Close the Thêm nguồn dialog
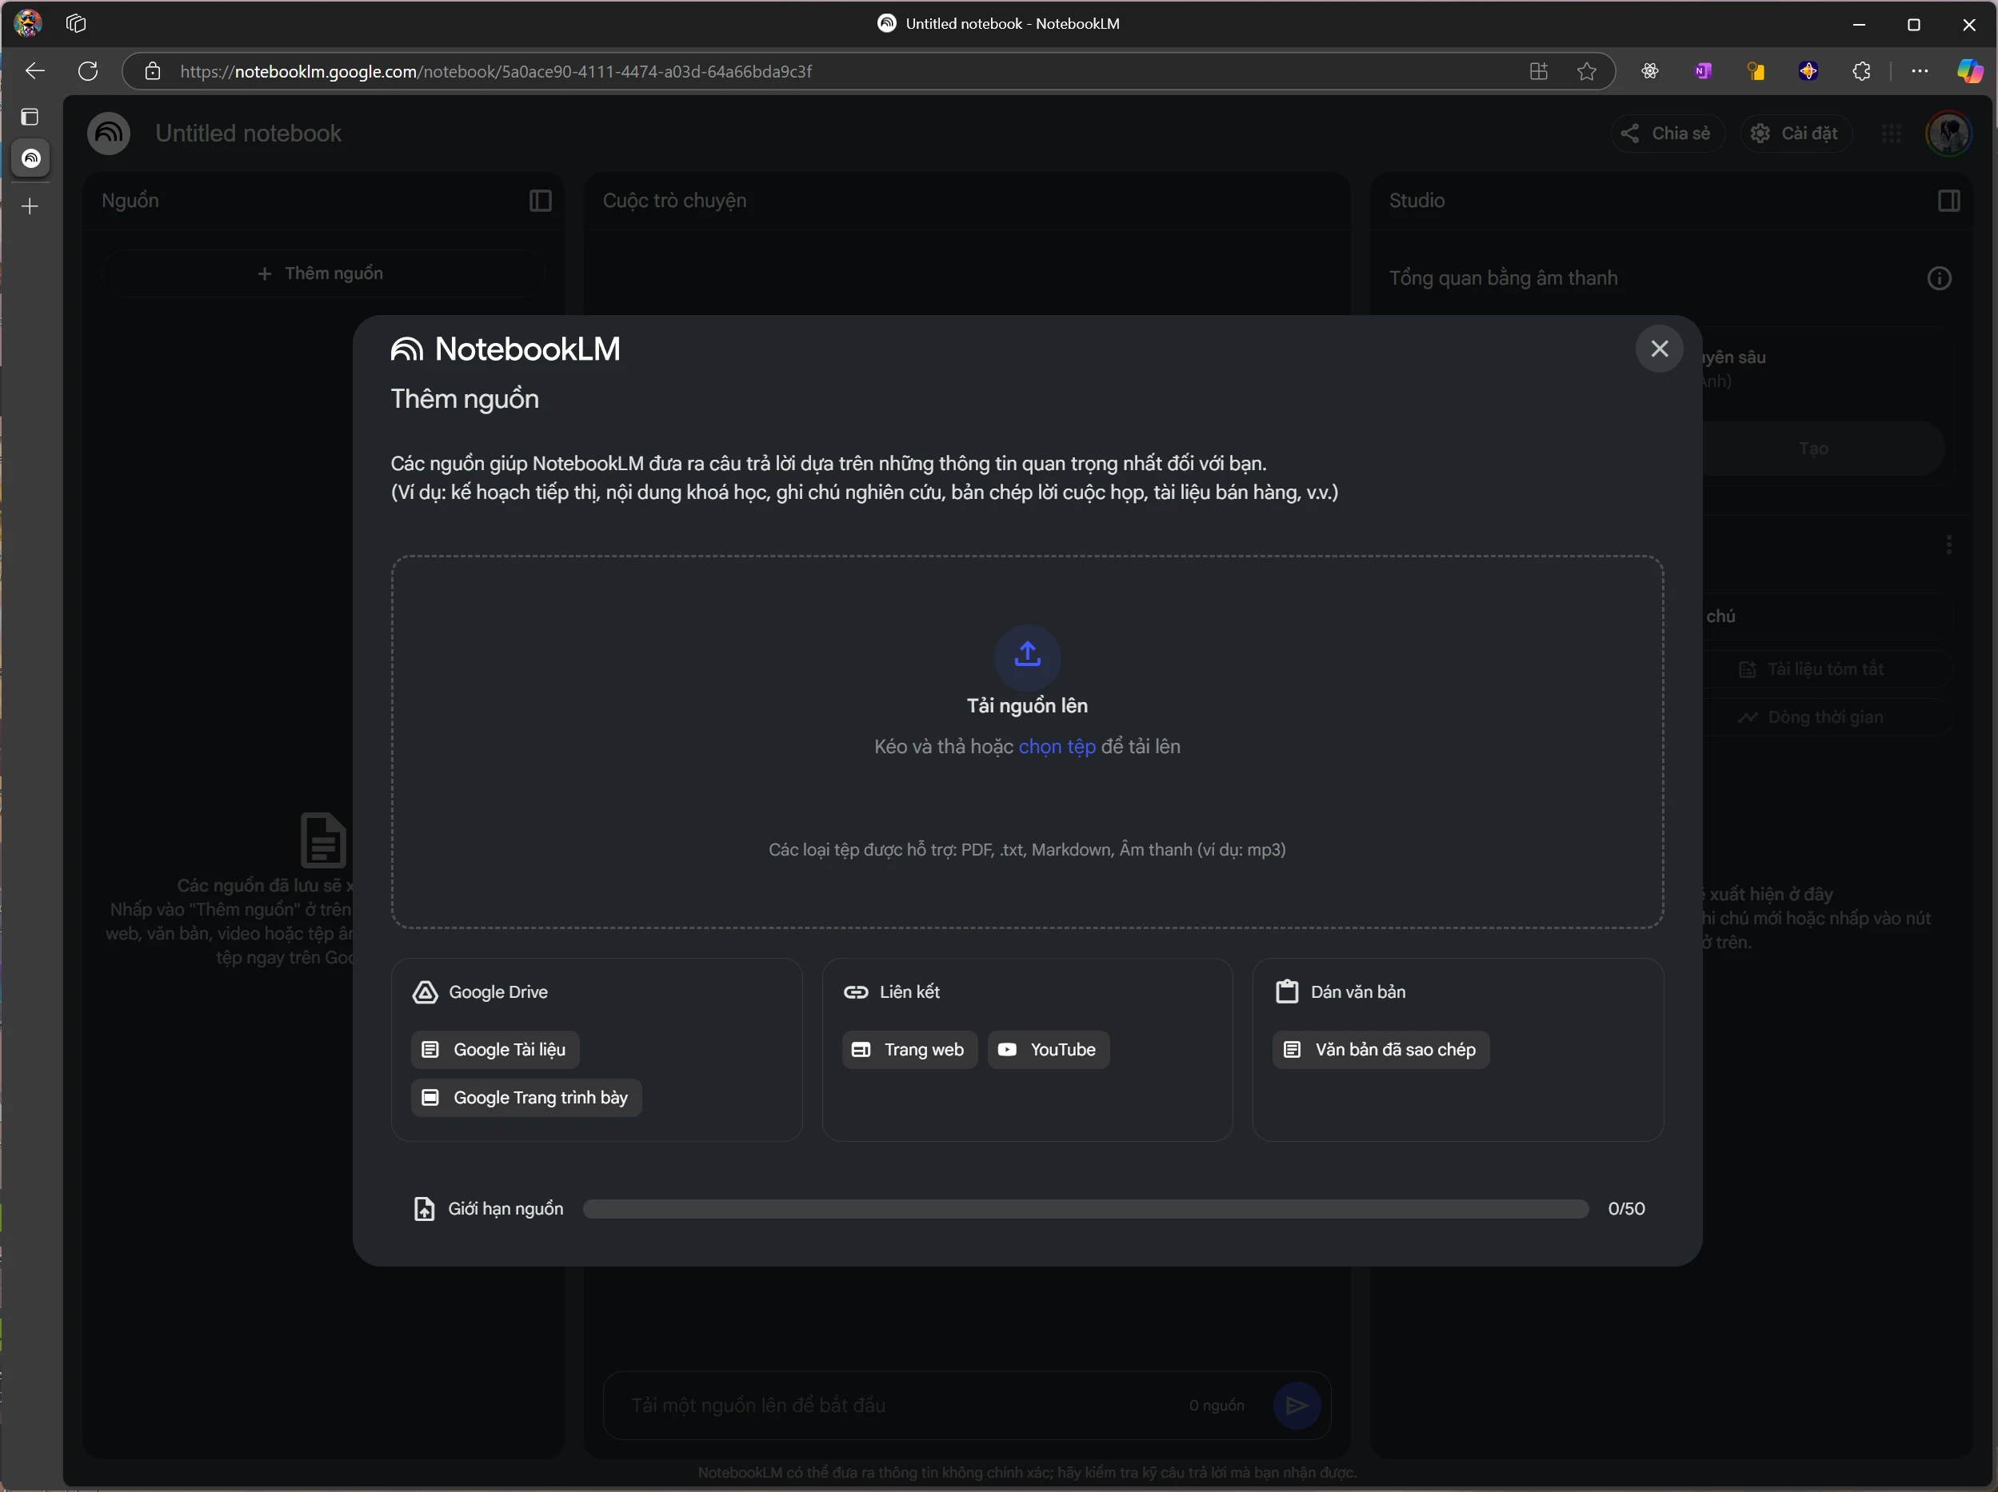1998x1492 pixels. pos(1658,349)
